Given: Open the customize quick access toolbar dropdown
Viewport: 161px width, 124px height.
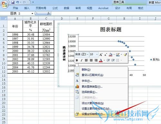Looking at the screenshot, I should [33, 2].
